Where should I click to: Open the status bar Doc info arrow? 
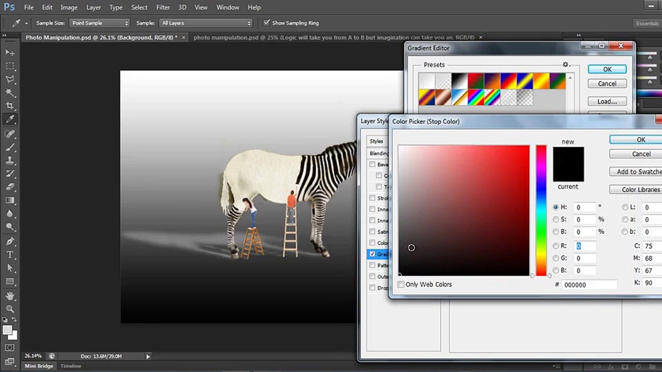(x=148, y=356)
